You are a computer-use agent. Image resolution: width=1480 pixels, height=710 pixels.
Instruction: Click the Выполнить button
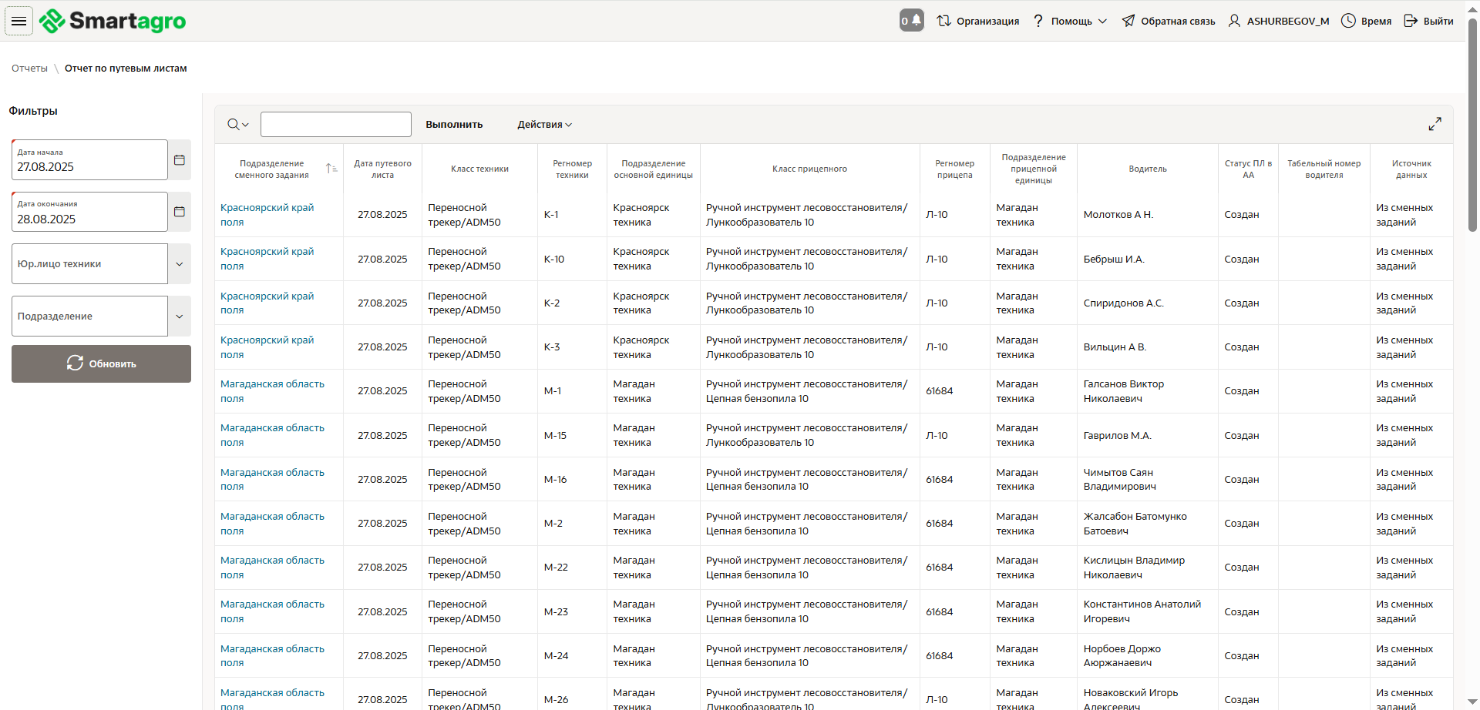coord(454,125)
